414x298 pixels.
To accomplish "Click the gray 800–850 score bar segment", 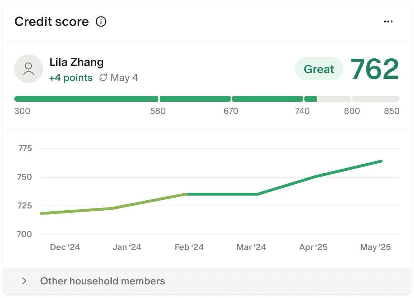I will coord(376,99).
